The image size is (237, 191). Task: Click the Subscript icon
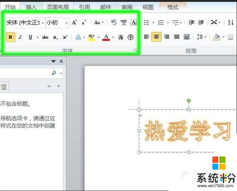pos(55,37)
